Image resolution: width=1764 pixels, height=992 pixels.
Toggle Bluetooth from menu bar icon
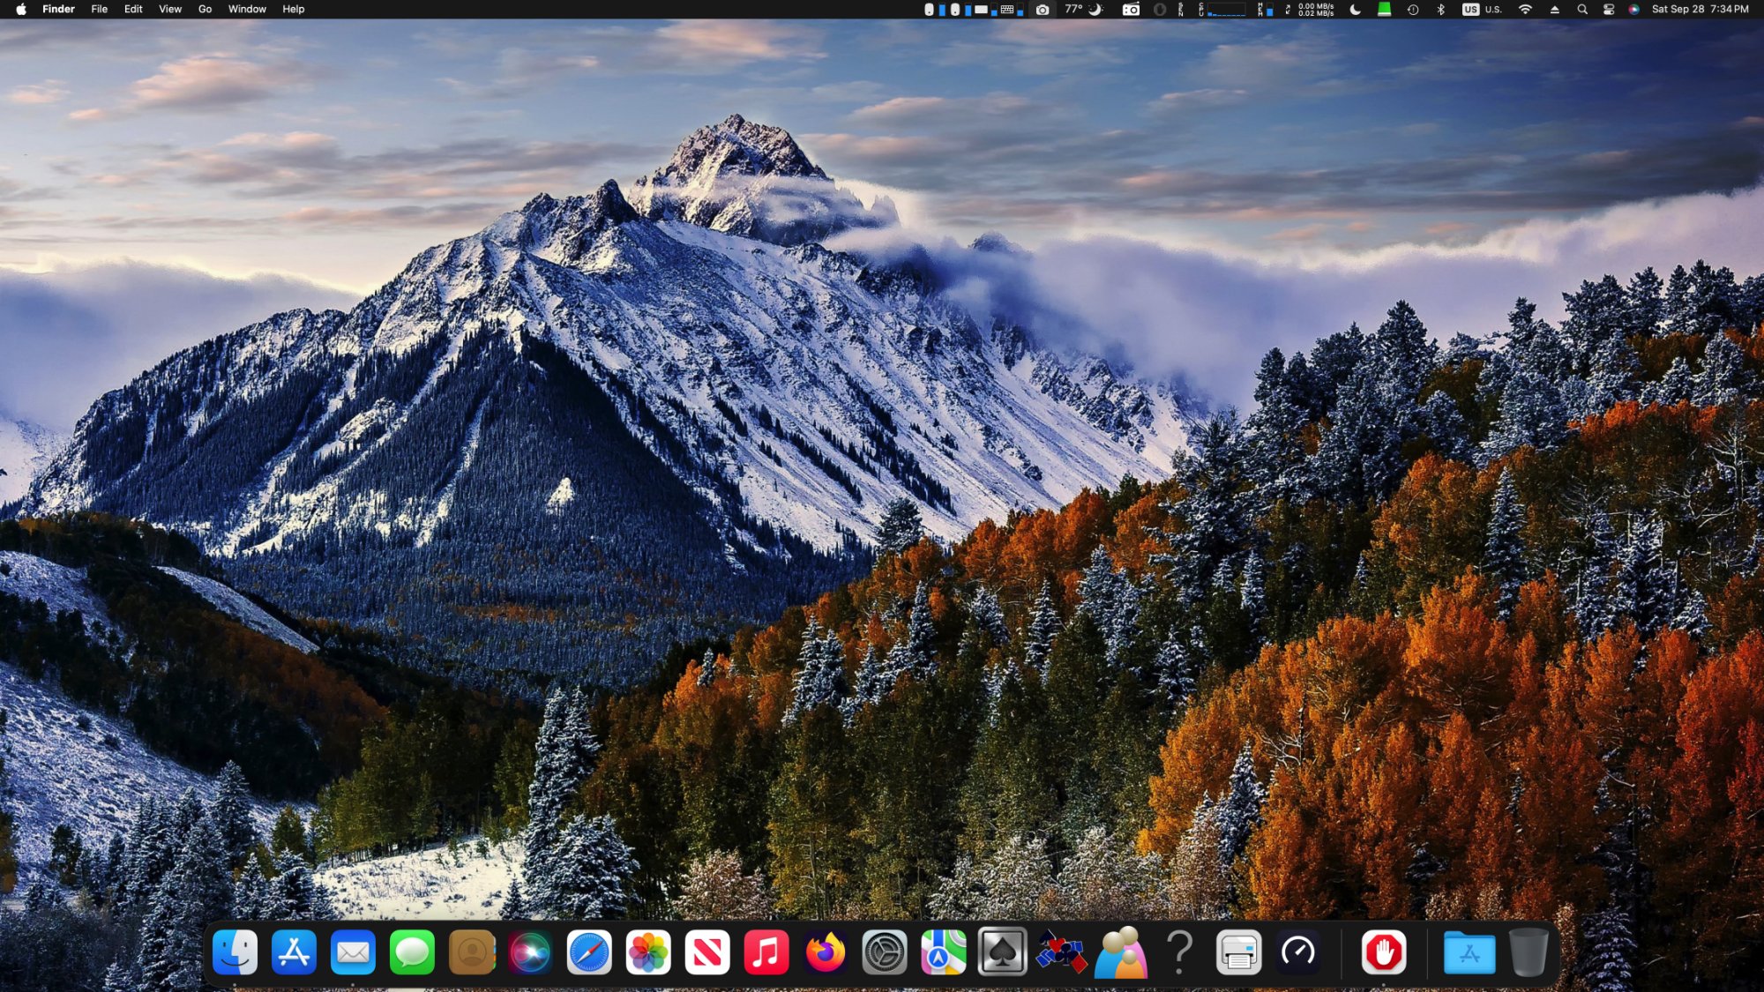1441,10
